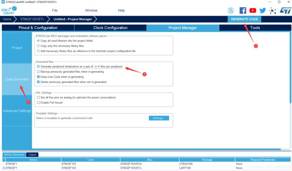Sort by Required Peripherals column header

[x=263, y=160]
